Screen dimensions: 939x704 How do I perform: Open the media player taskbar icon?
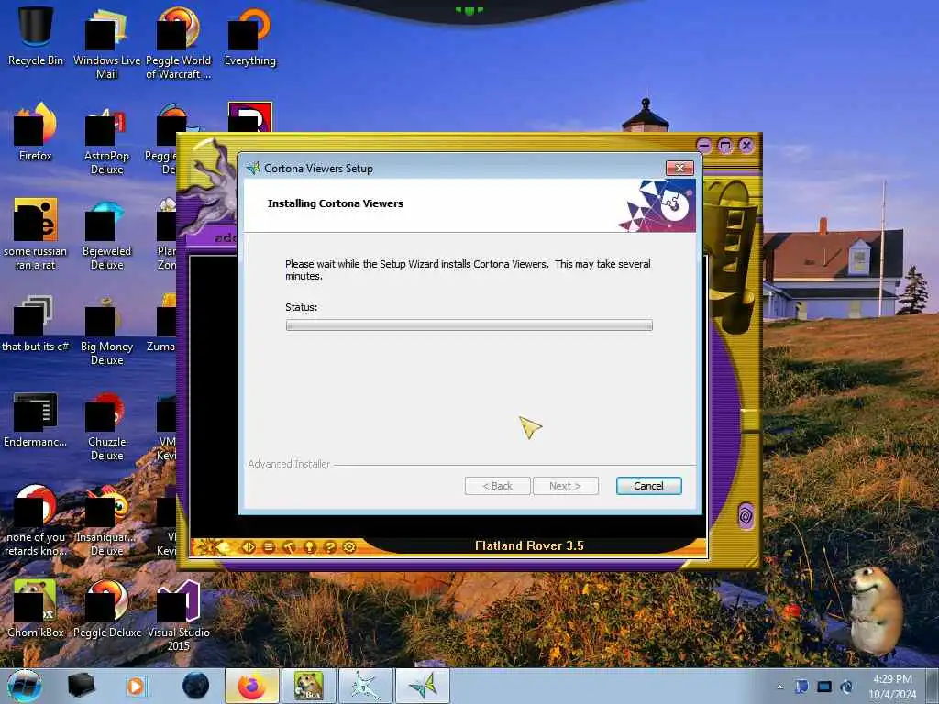click(136, 686)
